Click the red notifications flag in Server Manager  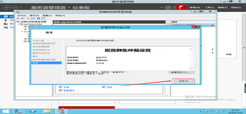tap(181, 7)
